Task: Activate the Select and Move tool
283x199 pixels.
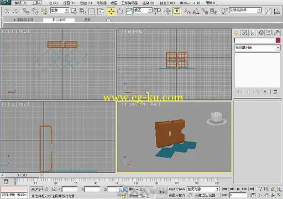Action: pos(111,12)
